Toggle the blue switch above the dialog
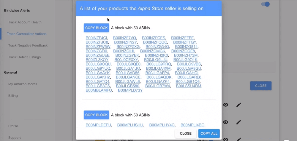This screenshot has height=141, width=297. click(x=265, y=4)
